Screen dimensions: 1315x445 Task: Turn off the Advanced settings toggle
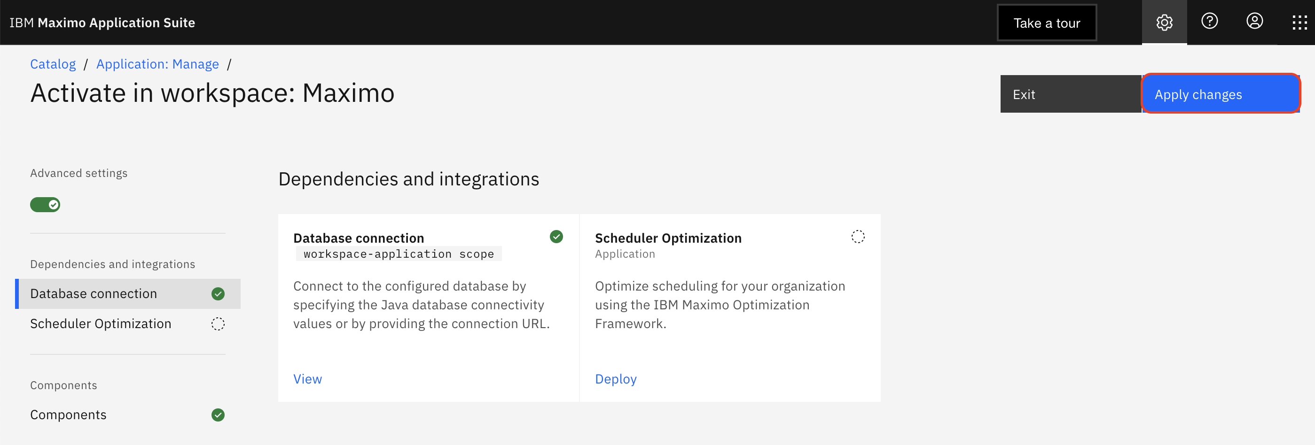point(45,205)
